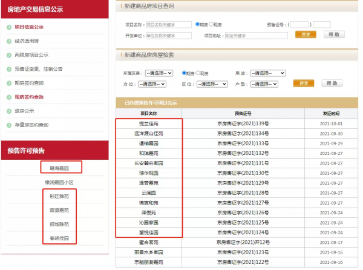The width and height of the screenshot is (363, 270).
Task: Open the 所属区县 dropdown
Action: pos(159,73)
